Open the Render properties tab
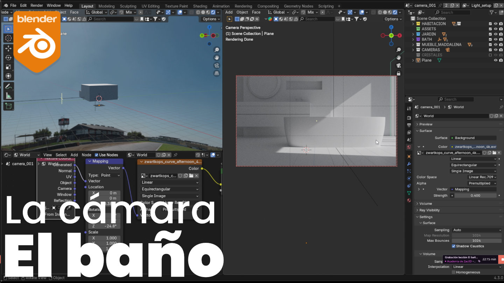Viewport: 504px width, 283px height. point(409,118)
